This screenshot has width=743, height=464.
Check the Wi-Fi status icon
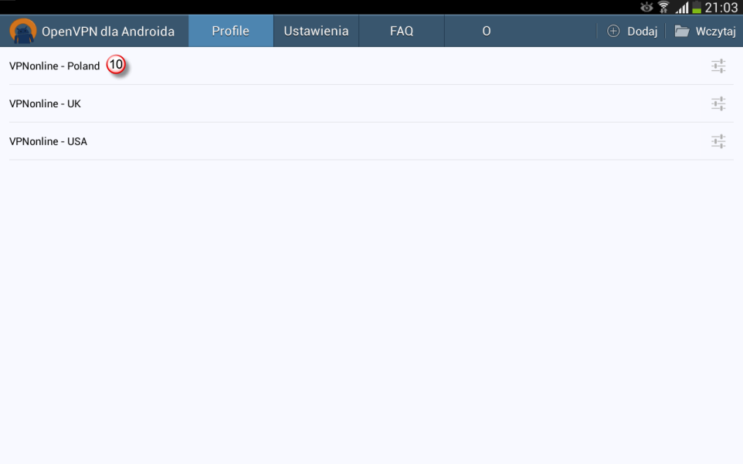click(663, 8)
